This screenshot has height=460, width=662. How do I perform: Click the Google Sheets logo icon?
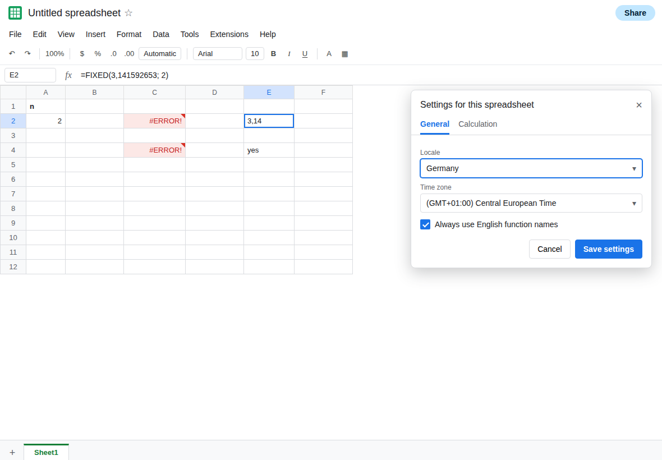[15, 13]
